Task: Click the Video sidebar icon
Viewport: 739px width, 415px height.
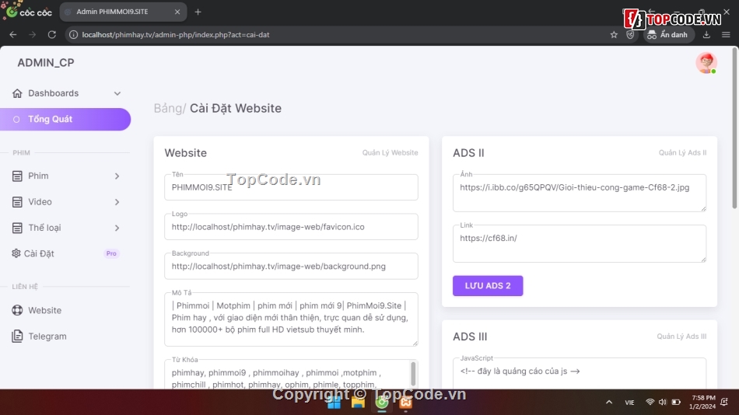Action: pos(17,202)
